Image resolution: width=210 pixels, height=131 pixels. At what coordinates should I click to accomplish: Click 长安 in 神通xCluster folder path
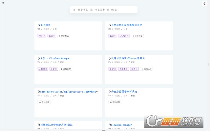click(x=133, y=62)
